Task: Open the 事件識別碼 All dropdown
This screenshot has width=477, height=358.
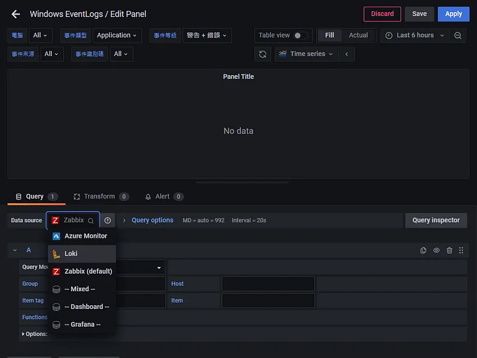Action: (x=121, y=54)
